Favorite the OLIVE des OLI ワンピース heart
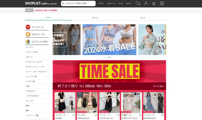 click(118, 115)
